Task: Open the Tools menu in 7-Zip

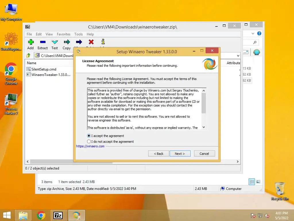Action: (78, 34)
